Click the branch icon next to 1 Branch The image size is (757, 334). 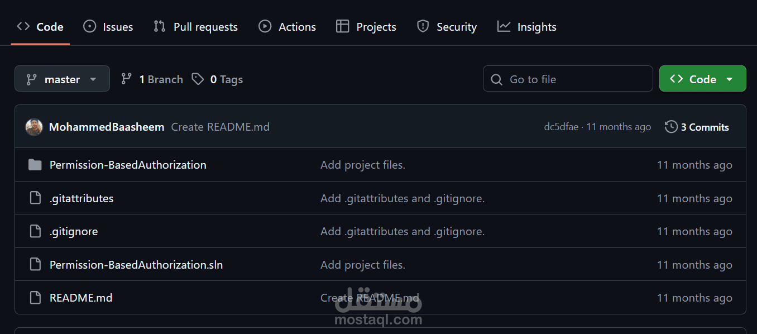point(127,79)
